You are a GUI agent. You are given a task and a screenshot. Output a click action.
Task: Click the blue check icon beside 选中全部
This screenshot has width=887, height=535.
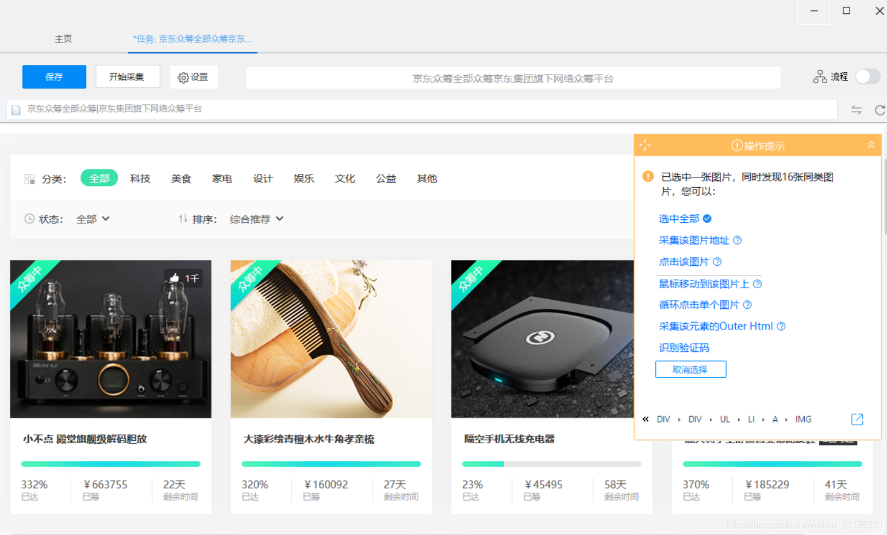pyautogui.click(x=707, y=218)
